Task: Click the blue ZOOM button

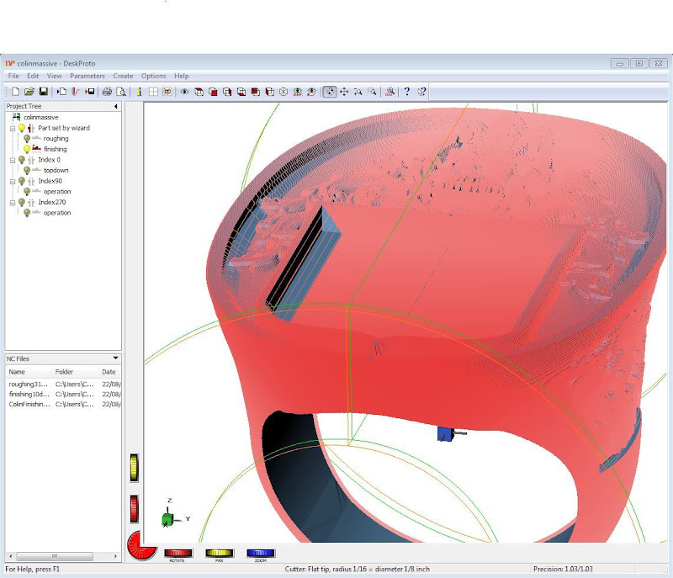Action: click(x=261, y=554)
